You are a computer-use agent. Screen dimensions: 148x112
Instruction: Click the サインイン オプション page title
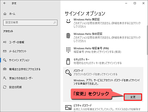click(x=85, y=14)
